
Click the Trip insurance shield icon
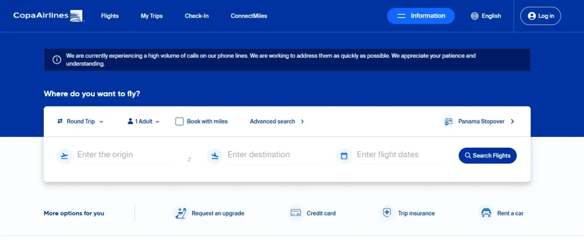pyautogui.click(x=387, y=213)
